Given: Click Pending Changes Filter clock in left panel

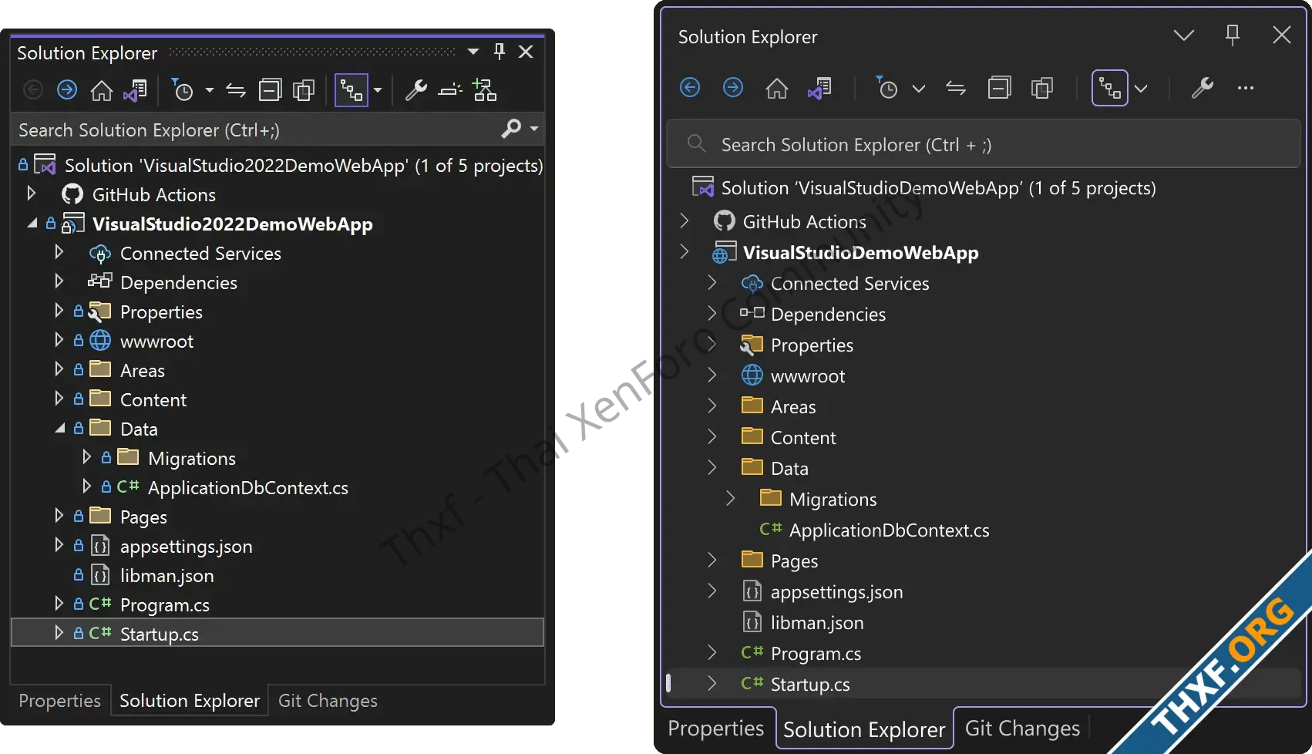Looking at the screenshot, I should coord(183,90).
